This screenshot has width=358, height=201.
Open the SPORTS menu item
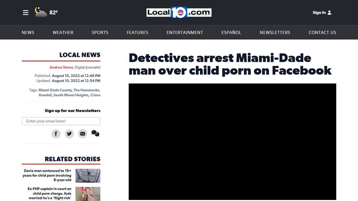point(100,32)
